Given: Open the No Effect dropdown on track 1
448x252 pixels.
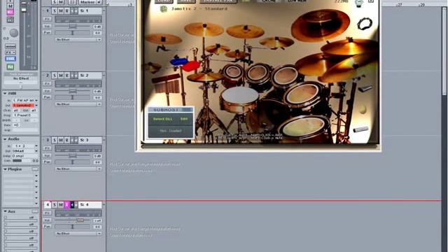Looking at the screenshot, I should 78,40.
